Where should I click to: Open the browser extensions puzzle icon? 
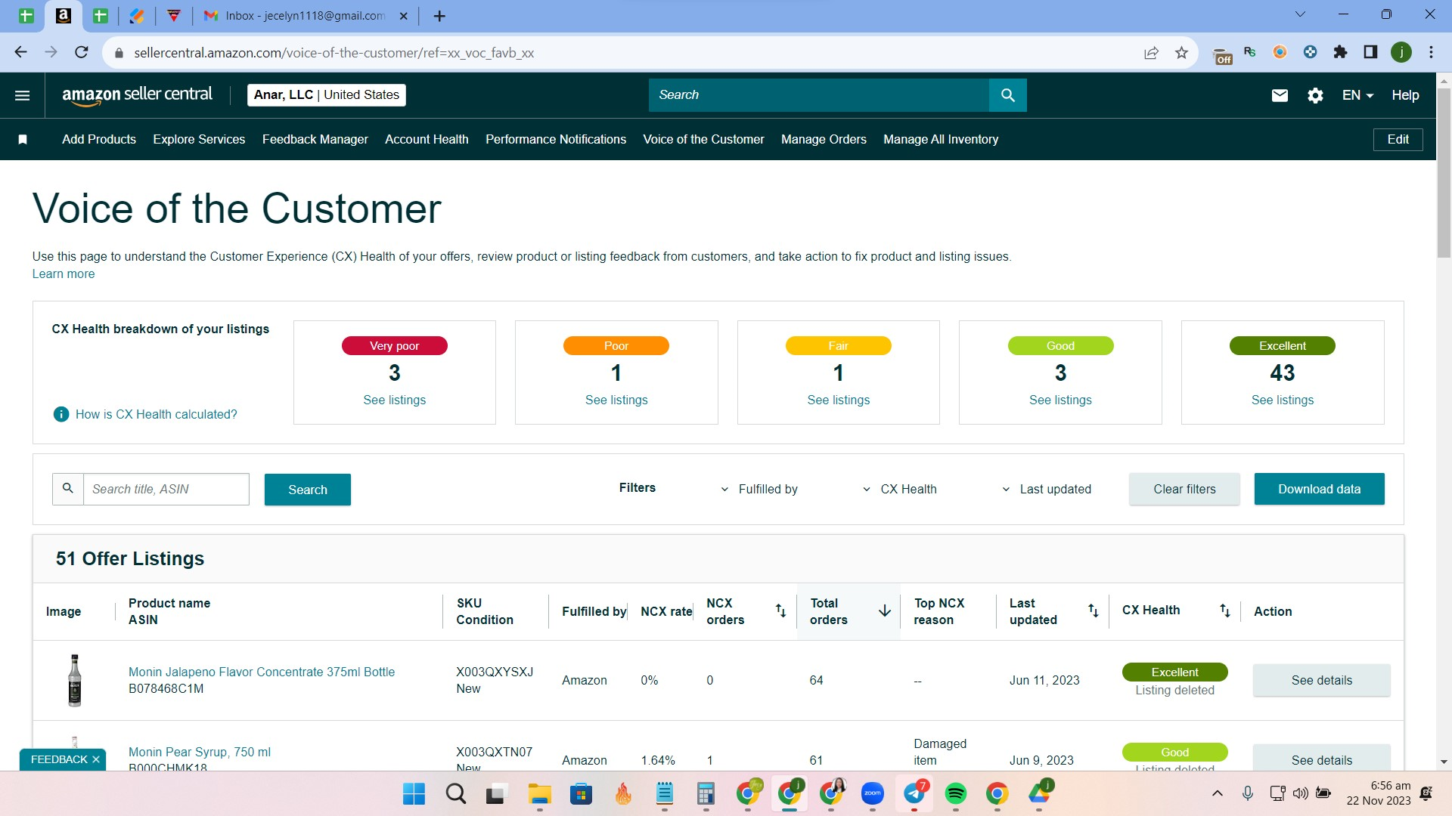point(1340,52)
